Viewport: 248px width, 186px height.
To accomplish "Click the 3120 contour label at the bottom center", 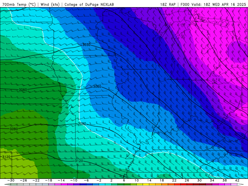I will [x=79, y=161].
